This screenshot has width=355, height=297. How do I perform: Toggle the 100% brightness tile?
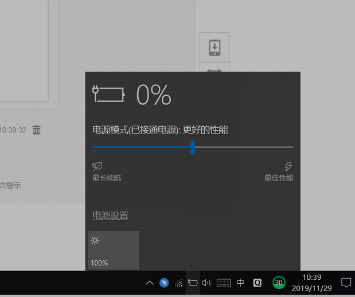coord(114,250)
